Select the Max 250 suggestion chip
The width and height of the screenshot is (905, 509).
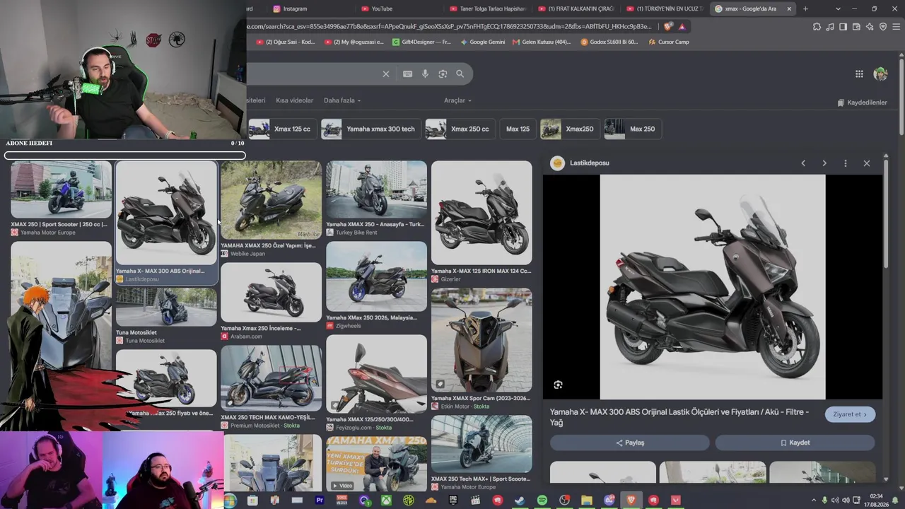633,129
